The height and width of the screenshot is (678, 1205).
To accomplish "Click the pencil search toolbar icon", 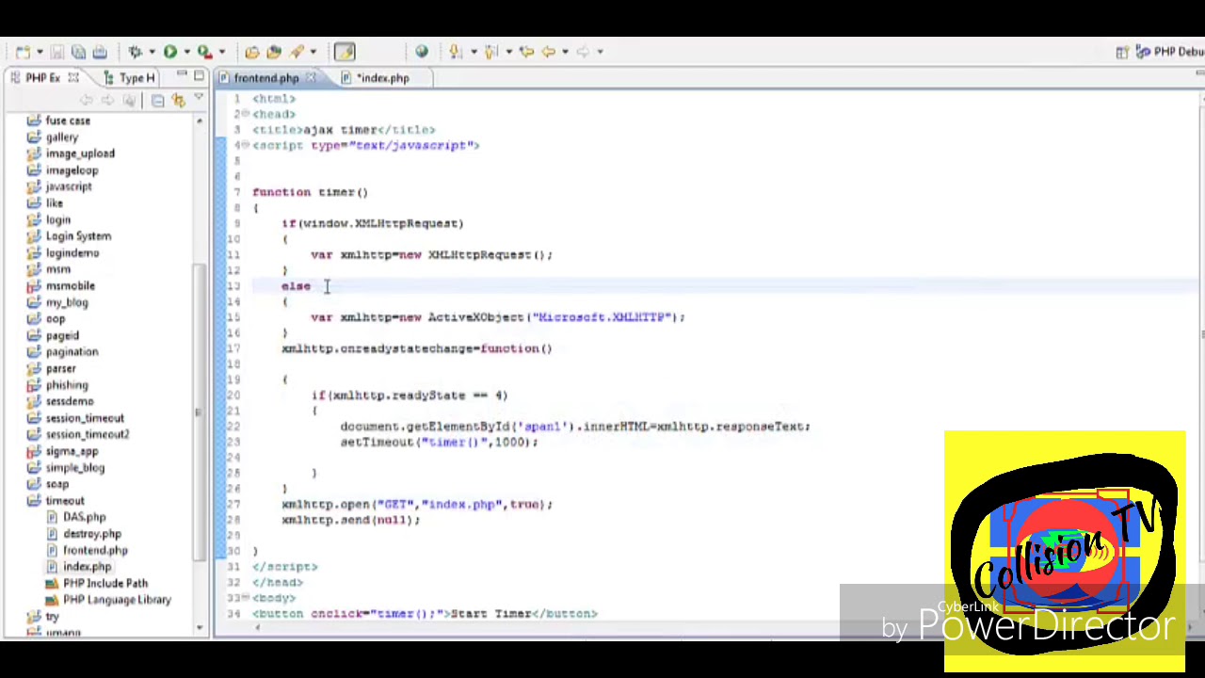I will (297, 52).
